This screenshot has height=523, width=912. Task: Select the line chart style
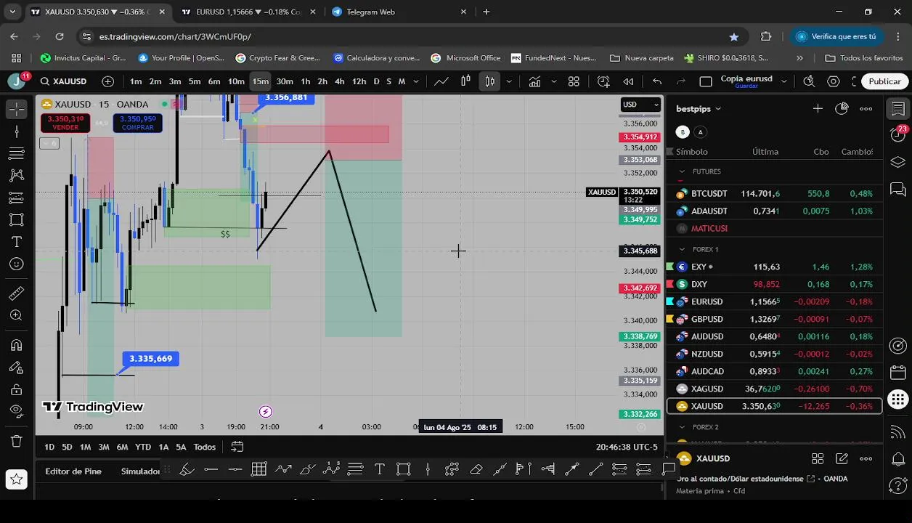[x=441, y=81]
